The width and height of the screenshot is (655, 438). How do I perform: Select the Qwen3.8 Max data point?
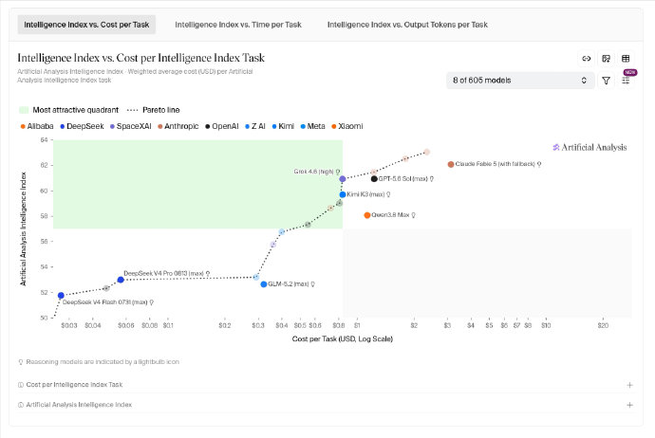point(367,215)
